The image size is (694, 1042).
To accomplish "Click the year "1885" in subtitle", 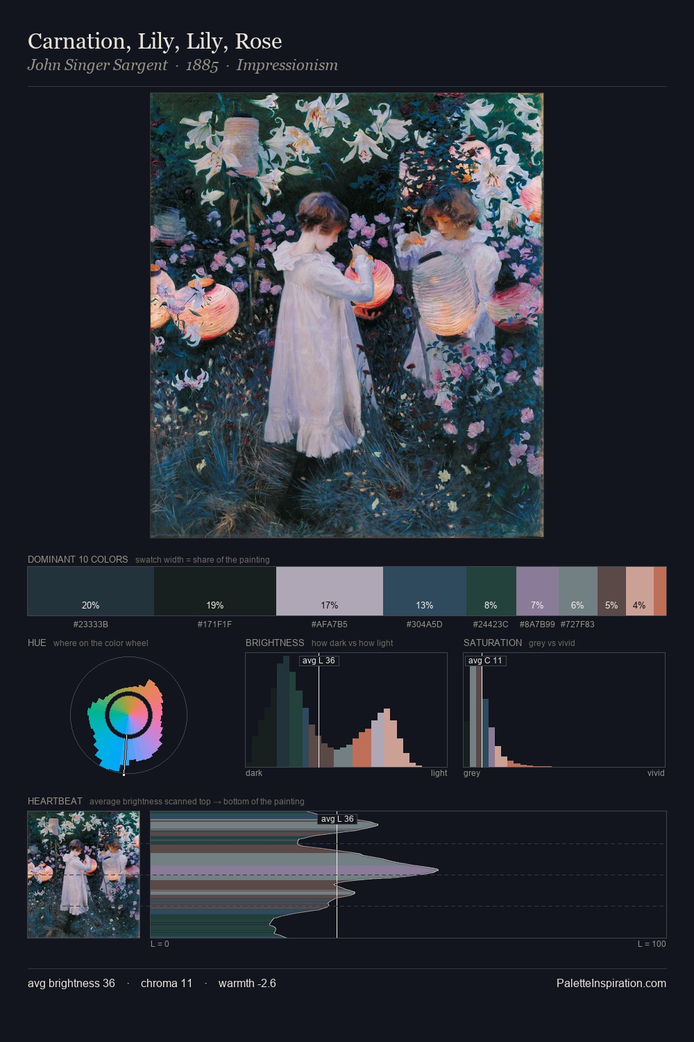I will point(202,65).
